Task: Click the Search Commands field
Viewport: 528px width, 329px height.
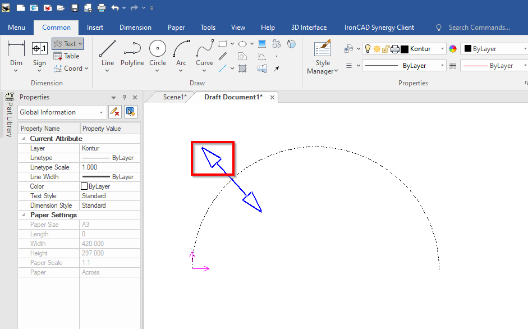Action: [479, 28]
